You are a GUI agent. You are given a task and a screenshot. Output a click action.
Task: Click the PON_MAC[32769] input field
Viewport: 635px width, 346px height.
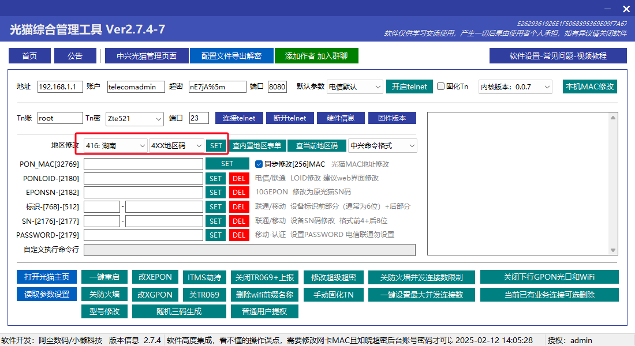[143, 164]
